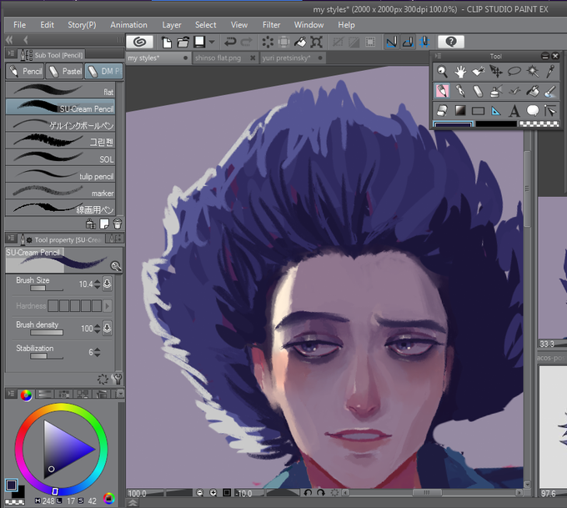Undo the last action

coord(230,42)
